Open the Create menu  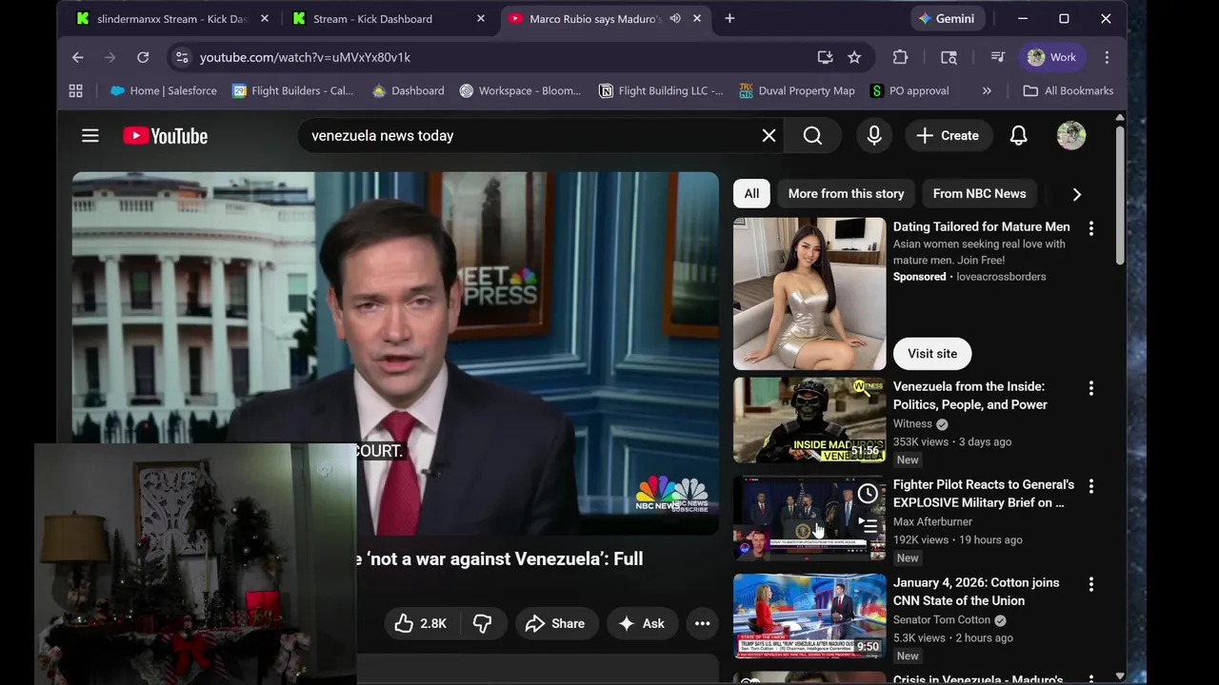[948, 136]
